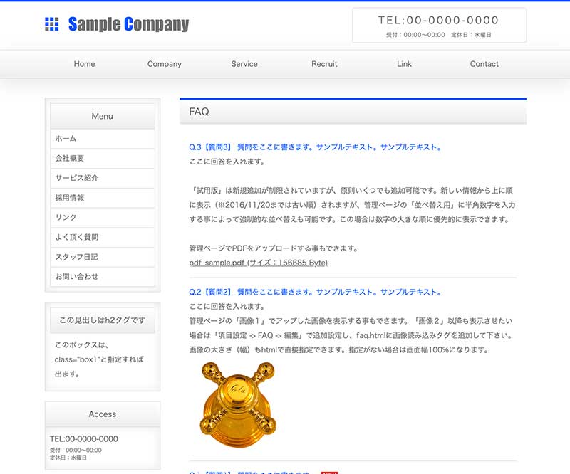Go to the Home navigation item
Screen dimensions: 570x474
coord(84,64)
